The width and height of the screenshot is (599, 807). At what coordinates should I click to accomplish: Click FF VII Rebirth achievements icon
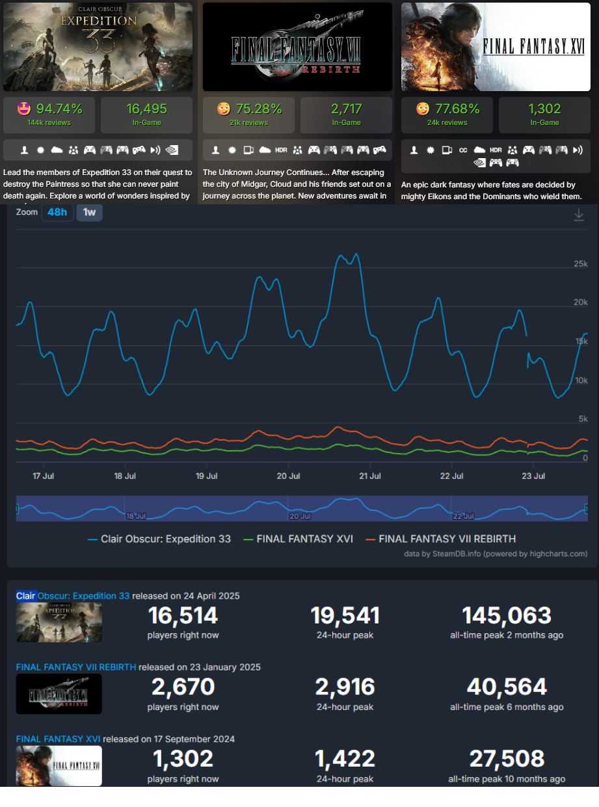tap(232, 150)
